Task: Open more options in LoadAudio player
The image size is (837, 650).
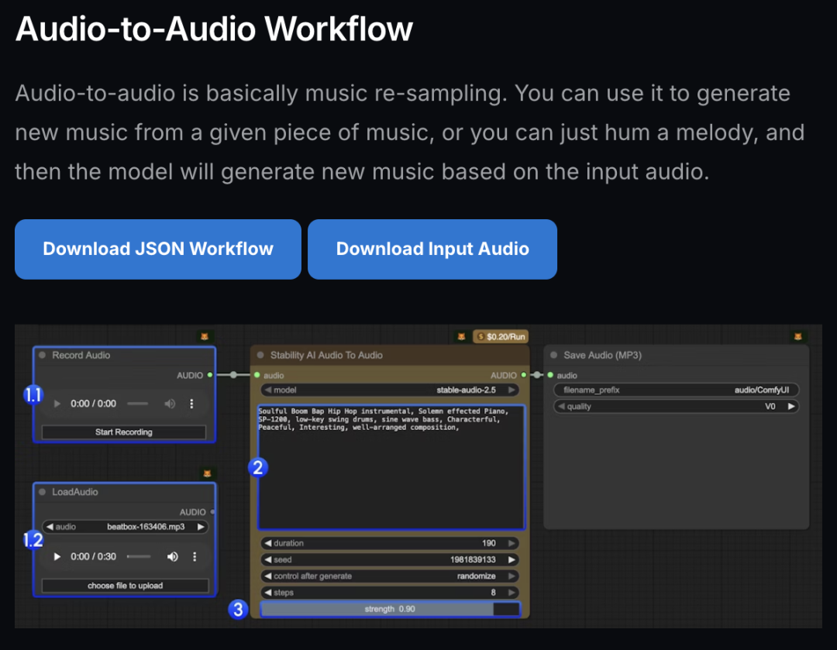Action: coord(195,556)
